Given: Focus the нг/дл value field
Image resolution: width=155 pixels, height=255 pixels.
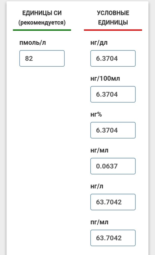Looking at the screenshot, I should coord(113,58).
